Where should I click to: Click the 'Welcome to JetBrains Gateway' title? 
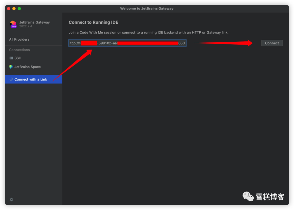coord(147,8)
